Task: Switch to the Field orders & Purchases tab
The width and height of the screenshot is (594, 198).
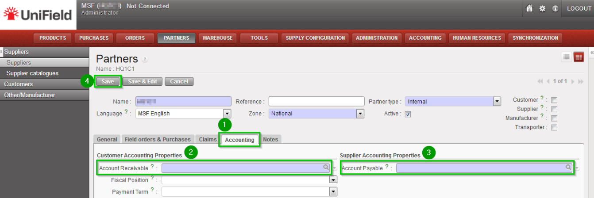Action: click(x=158, y=139)
